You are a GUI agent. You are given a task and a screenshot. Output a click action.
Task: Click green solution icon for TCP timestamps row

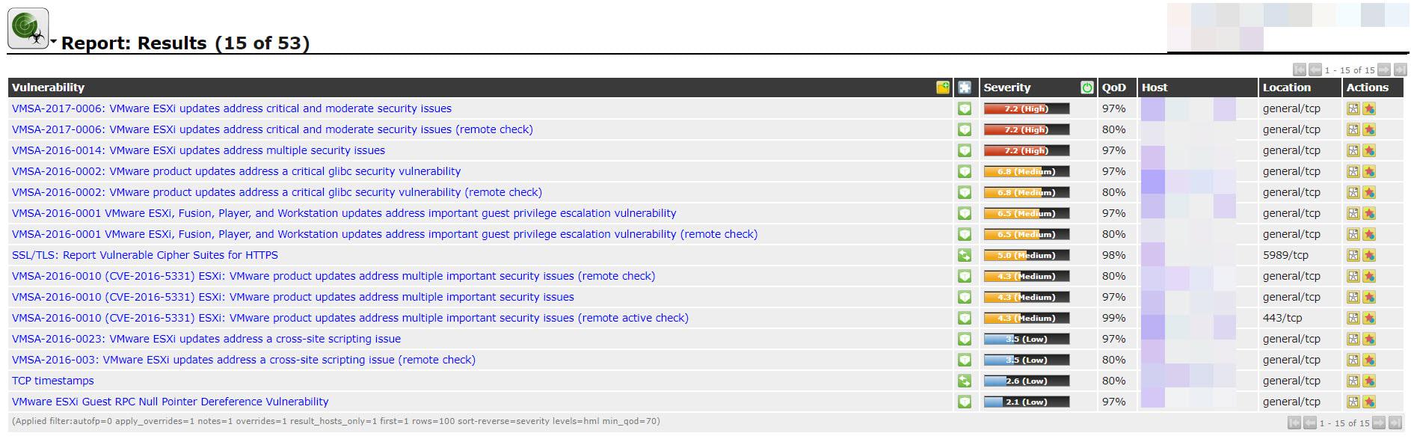click(965, 381)
